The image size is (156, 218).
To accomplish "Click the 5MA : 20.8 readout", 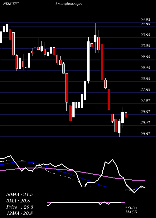I will (18, 201).
